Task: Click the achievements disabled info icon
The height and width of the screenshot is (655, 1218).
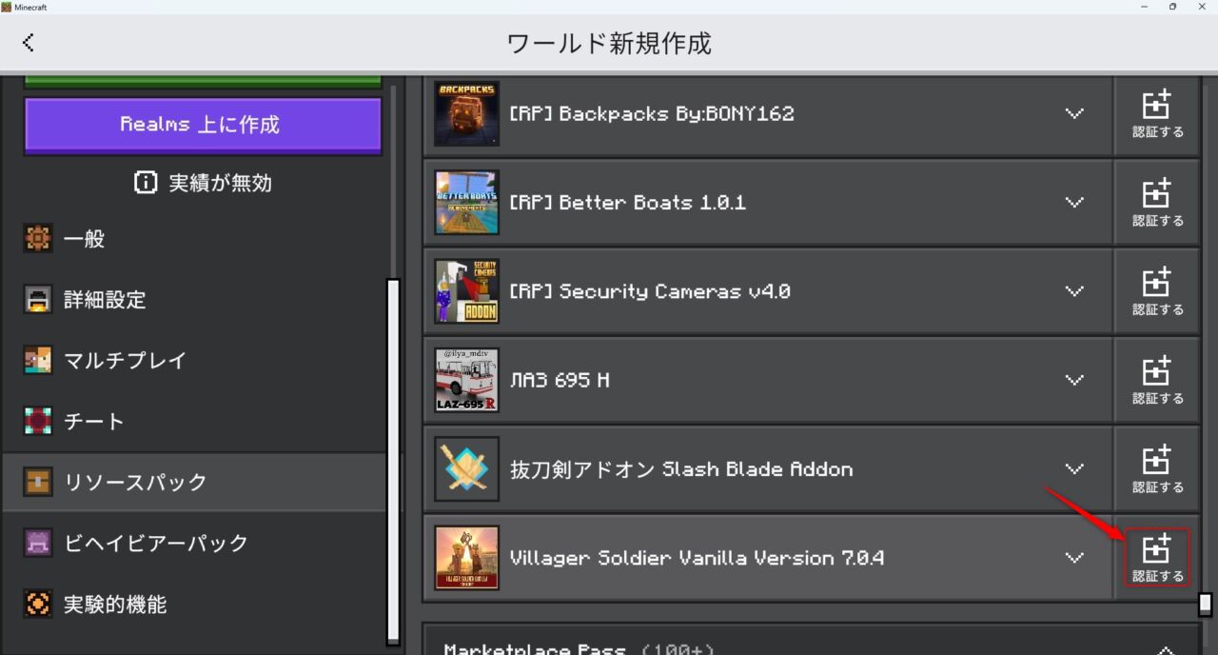Action: point(146,183)
